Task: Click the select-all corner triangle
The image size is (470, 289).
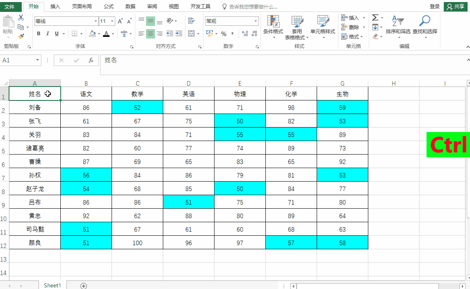Action: point(5,83)
